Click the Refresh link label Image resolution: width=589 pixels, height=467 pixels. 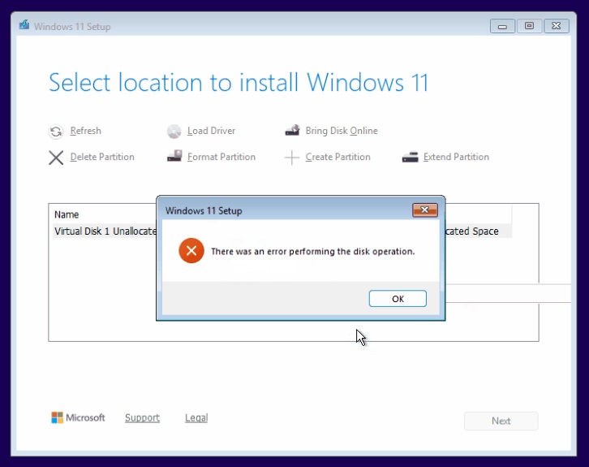click(x=86, y=131)
